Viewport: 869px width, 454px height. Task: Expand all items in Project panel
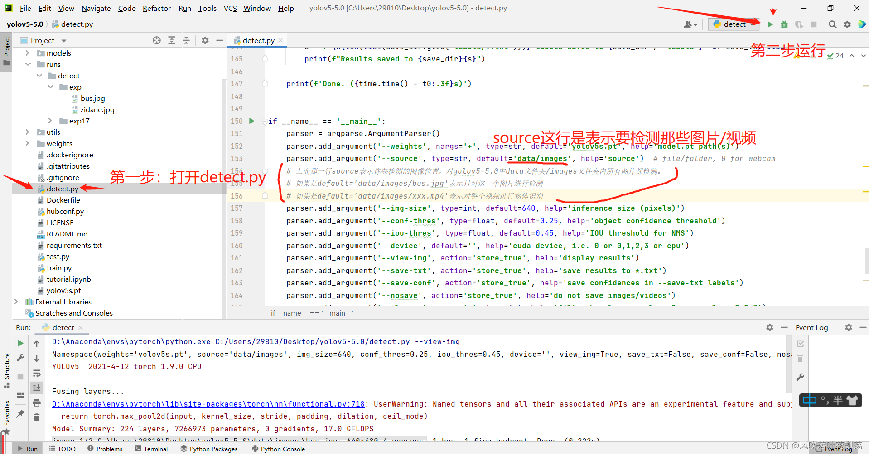(172, 40)
